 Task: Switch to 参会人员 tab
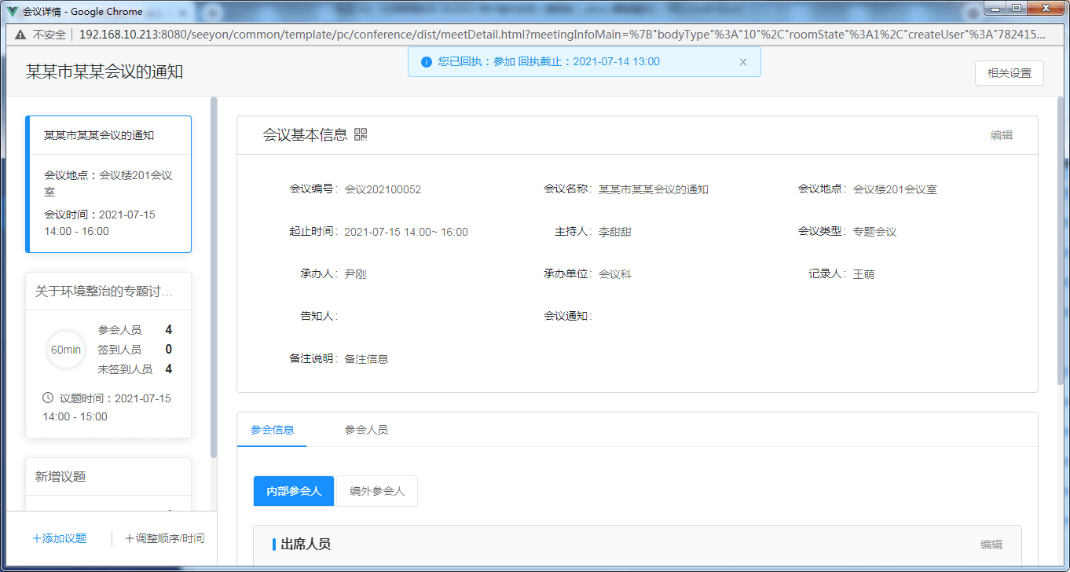(x=365, y=430)
